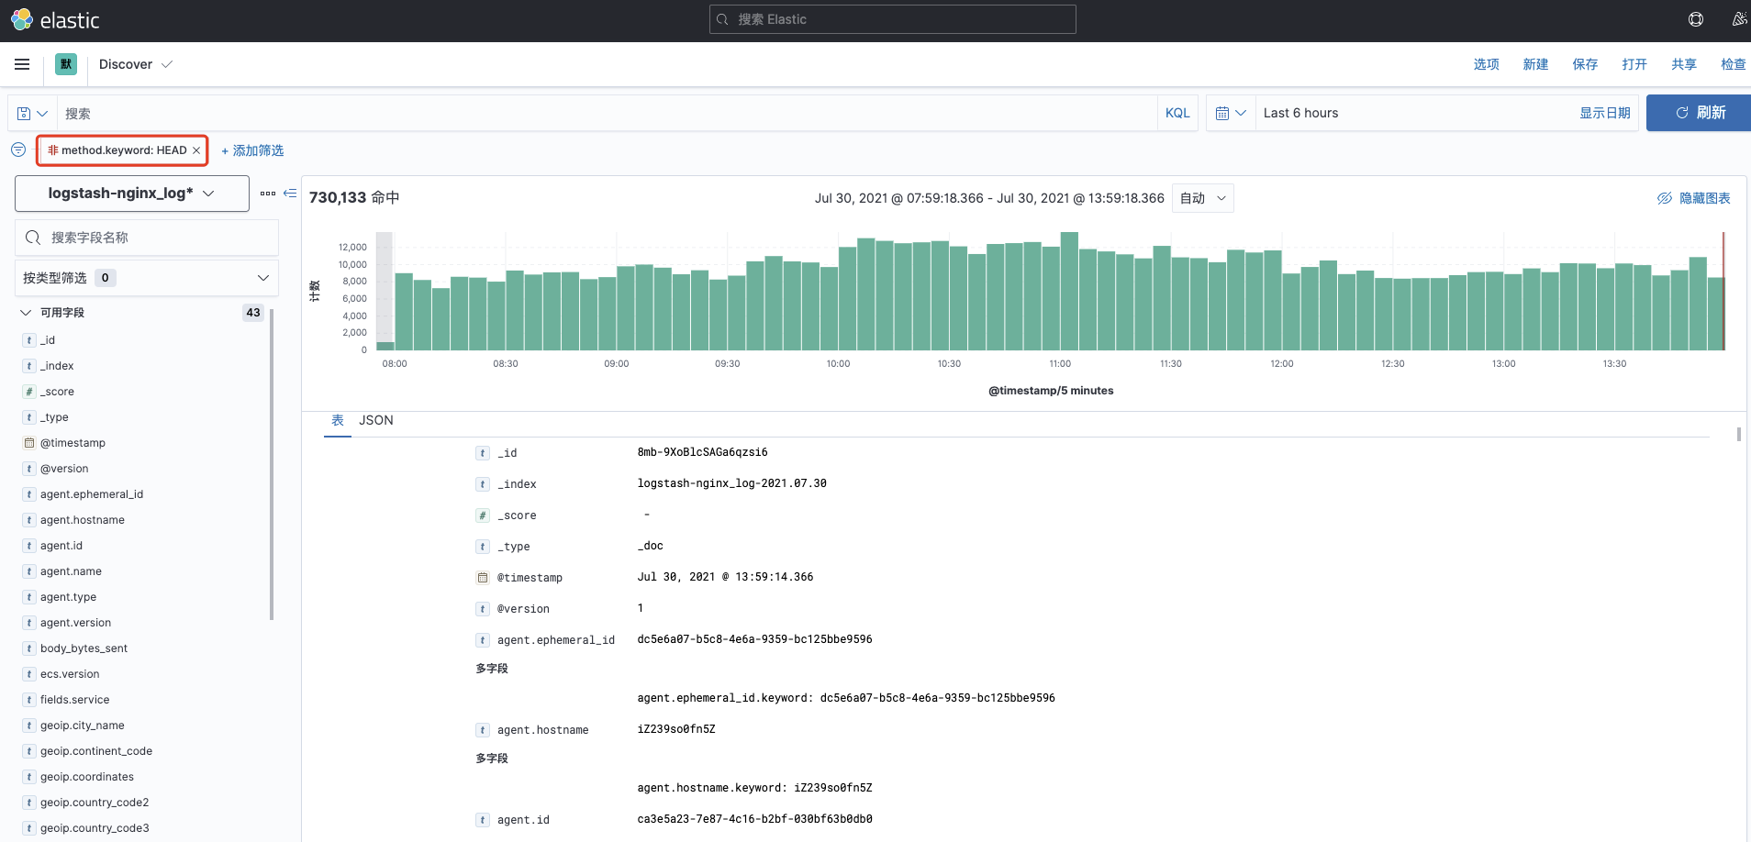Expand the filter by type dropdown
The image size is (1751, 842).
point(147,278)
